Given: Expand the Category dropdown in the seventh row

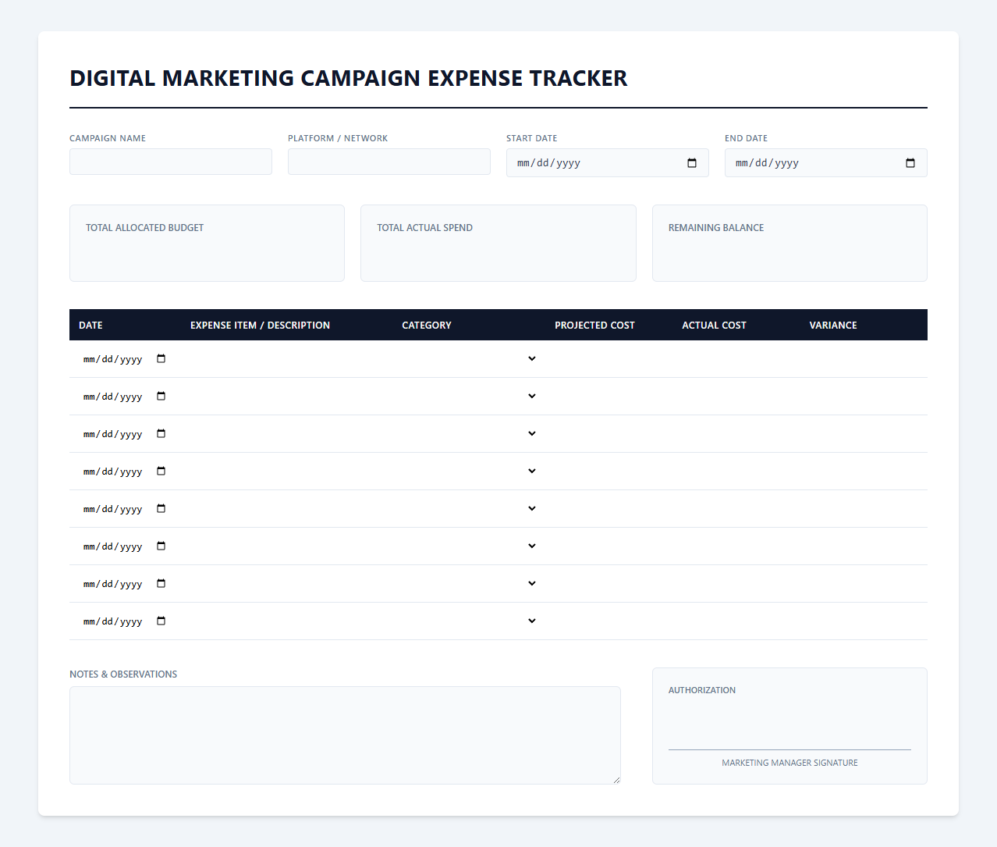Looking at the screenshot, I should 469,584.
